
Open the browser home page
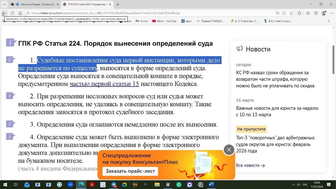pos(20,13)
